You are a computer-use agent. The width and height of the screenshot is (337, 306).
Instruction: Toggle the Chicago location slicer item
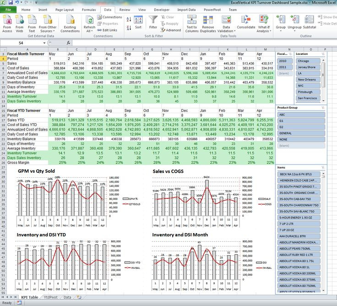[x=308, y=61]
